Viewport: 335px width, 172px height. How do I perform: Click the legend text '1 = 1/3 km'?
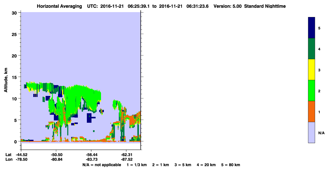tap(137, 165)
